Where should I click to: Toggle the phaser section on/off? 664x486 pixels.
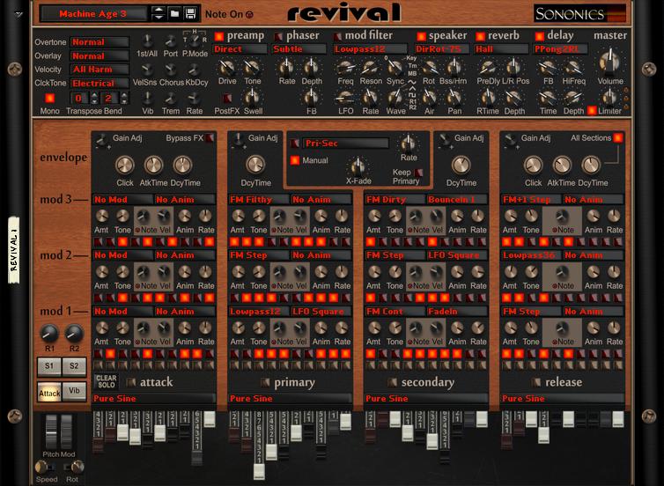[x=278, y=36]
